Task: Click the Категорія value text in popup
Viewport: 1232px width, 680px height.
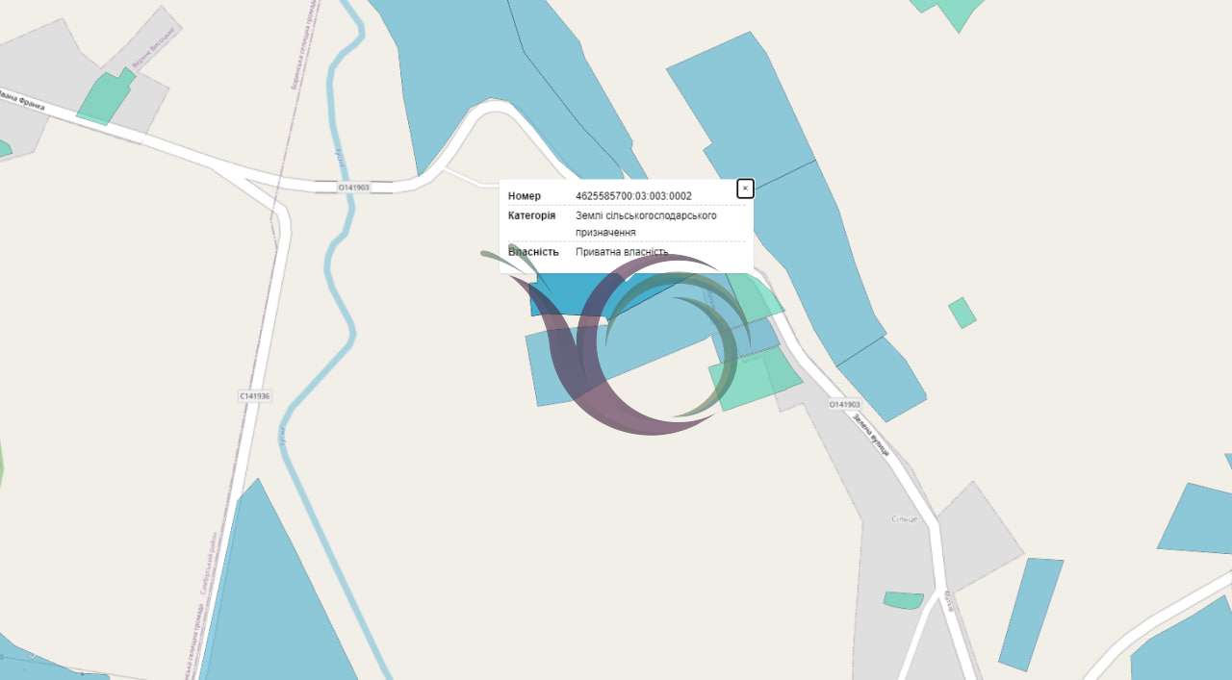Action: pyautogui.click(x=646, y=224)
